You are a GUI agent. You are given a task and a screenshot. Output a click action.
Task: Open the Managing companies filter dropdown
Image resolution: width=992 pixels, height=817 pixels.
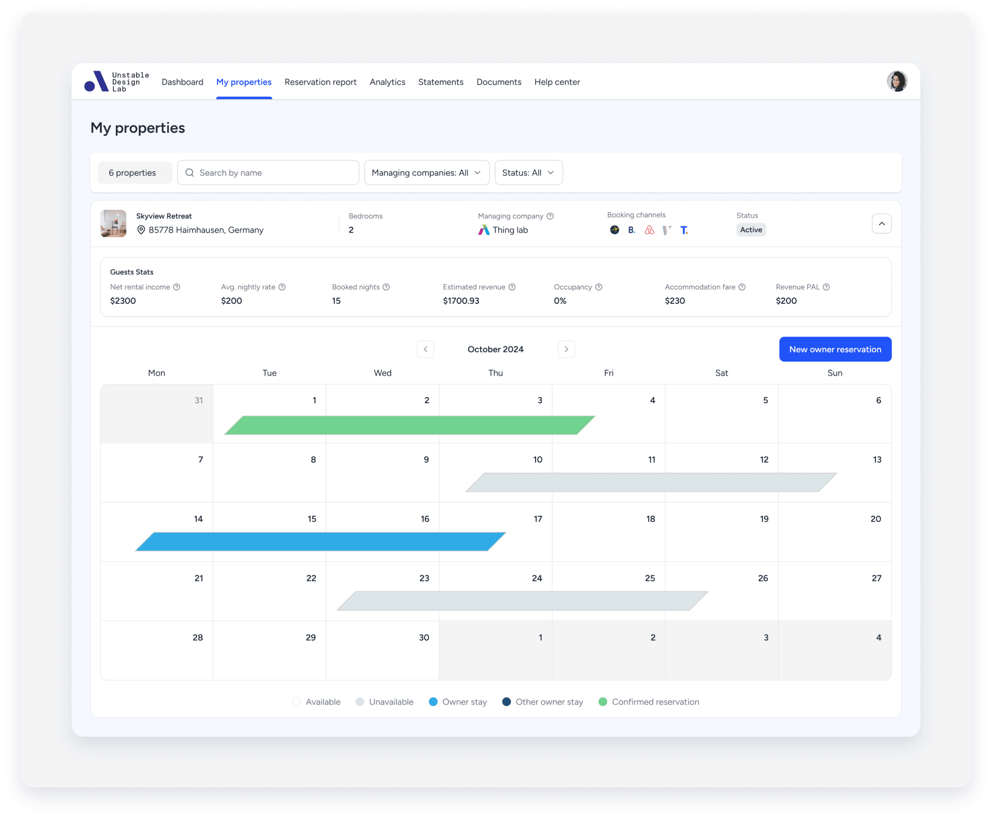coord(426,173)
